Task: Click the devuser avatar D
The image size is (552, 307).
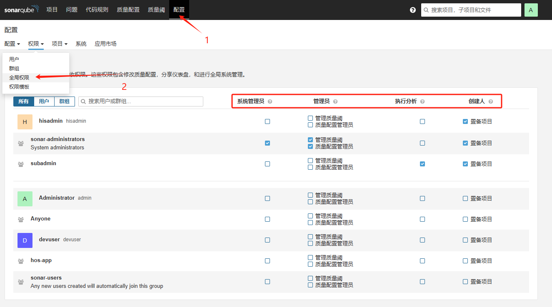Action: [25, 240]
